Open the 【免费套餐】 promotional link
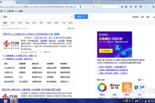The image size is (155, 103). [21, 56]
